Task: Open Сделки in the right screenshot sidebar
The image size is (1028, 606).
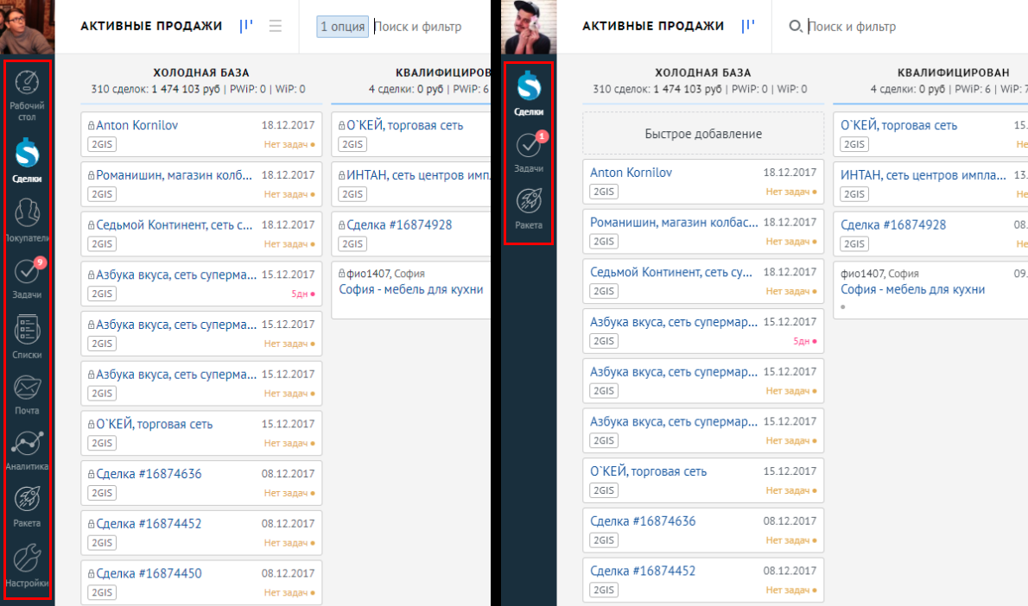Action: (529, 94)
